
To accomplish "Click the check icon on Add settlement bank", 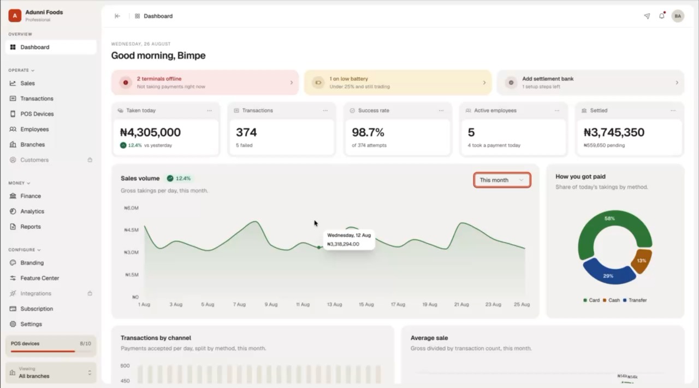I will point(511,82).
